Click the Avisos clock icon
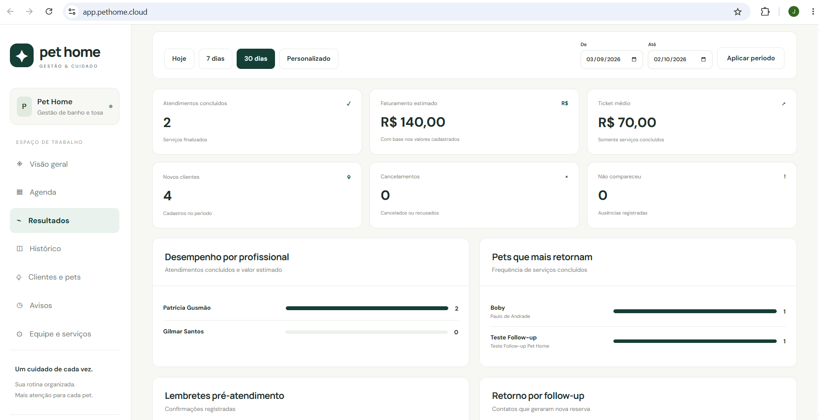 click(19, 305)
